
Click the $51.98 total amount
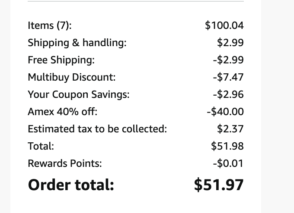pos(227,146)
